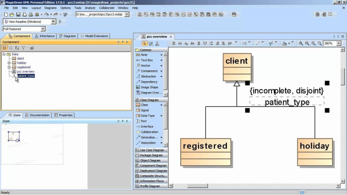Click the Open project folder icon

(x=12, y=14)
